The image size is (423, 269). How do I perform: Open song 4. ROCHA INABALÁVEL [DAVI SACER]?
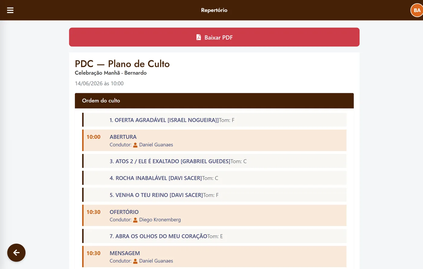pos(156,178)
